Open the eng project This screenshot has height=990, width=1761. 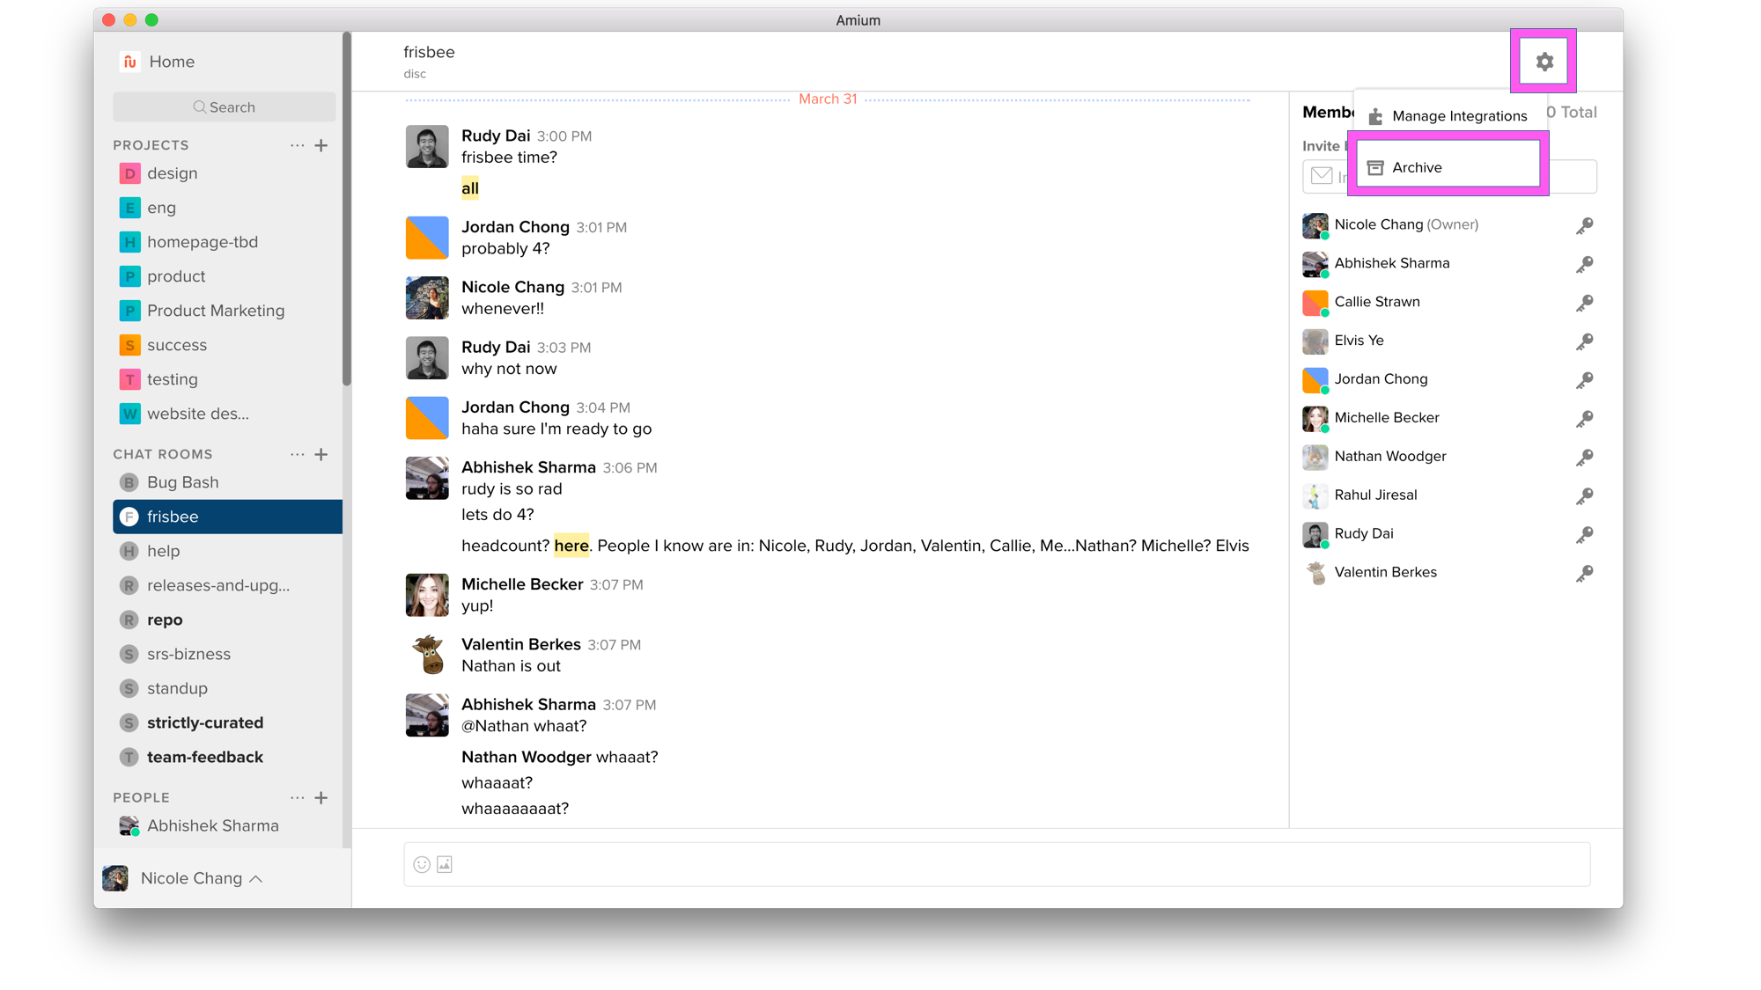(x=227, y=208)
